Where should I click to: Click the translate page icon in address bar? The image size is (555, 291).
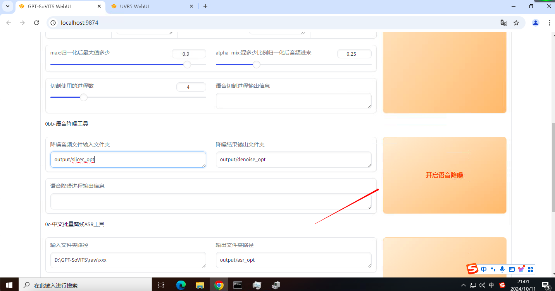tap(503, 23)
